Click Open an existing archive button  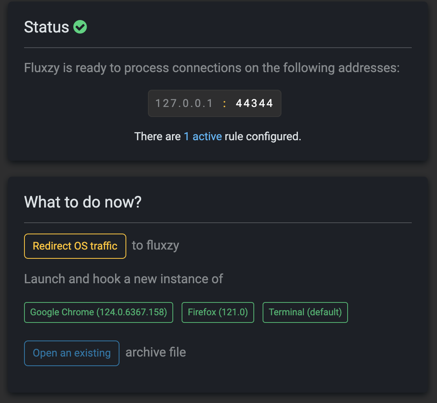[x=72, y=353]
